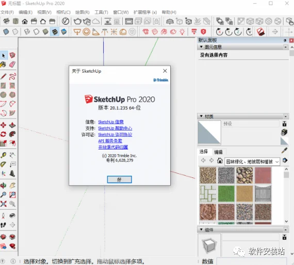This screenshot has width=294, height=265.
Task: Open the API 服务条款 link
Action: point(110,141)
